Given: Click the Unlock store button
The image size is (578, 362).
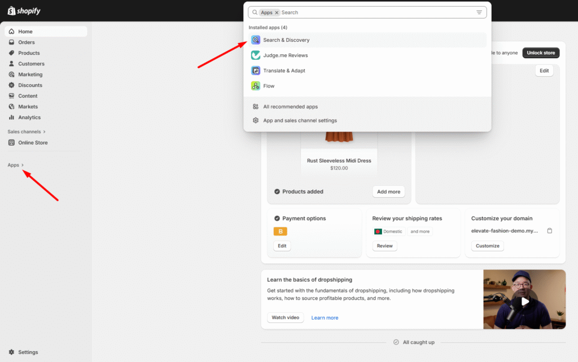Looking at the screenshot, I should click(541, 53).
